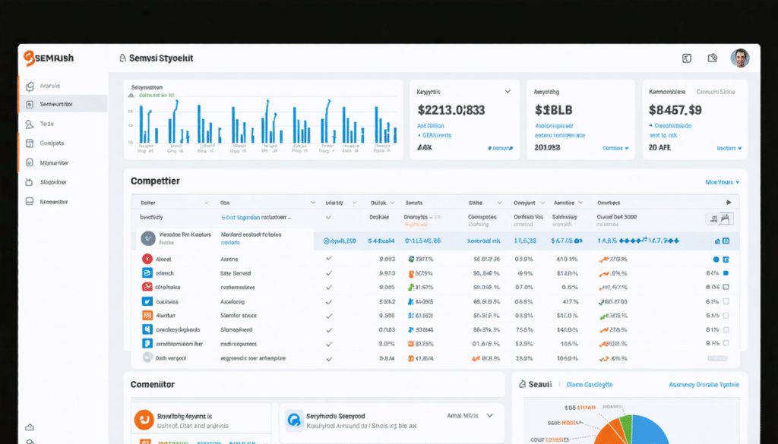778x444 pixels.
Task: Tick the right-side checkbox in ouobiiss row
Action: click(x=726, y=301)
